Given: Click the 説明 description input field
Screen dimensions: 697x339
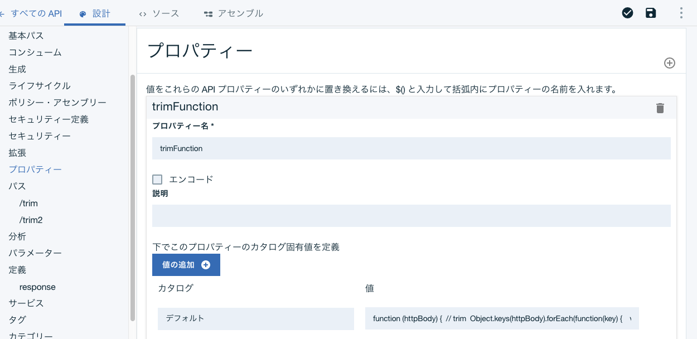Looking at the screenshot, I should [x=412, y=216].
